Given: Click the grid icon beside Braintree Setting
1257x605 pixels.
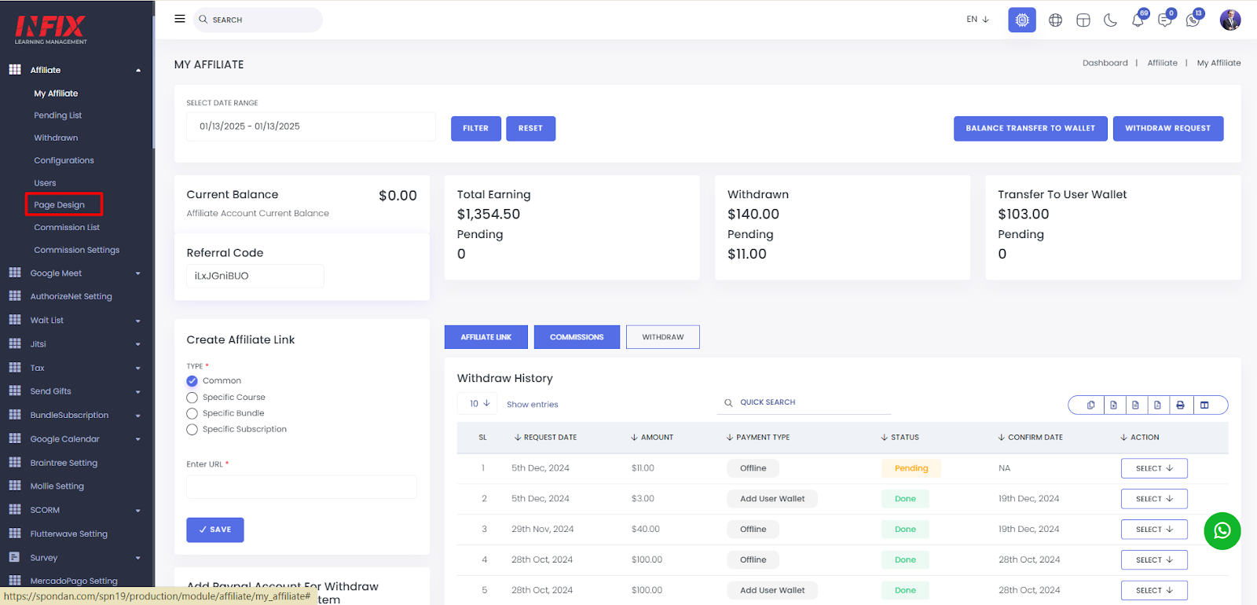Looking at the screenshot, I should [15, 462].
